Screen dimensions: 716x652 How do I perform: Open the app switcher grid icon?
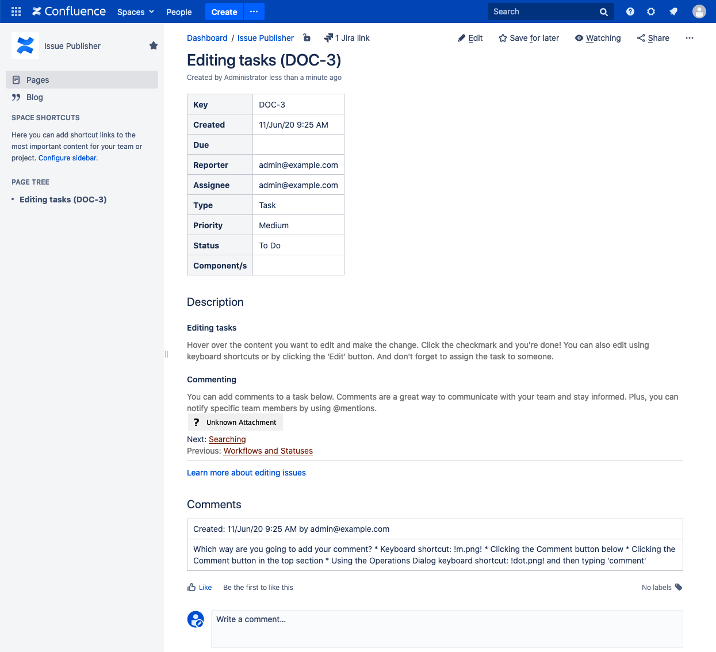point(16,11)
